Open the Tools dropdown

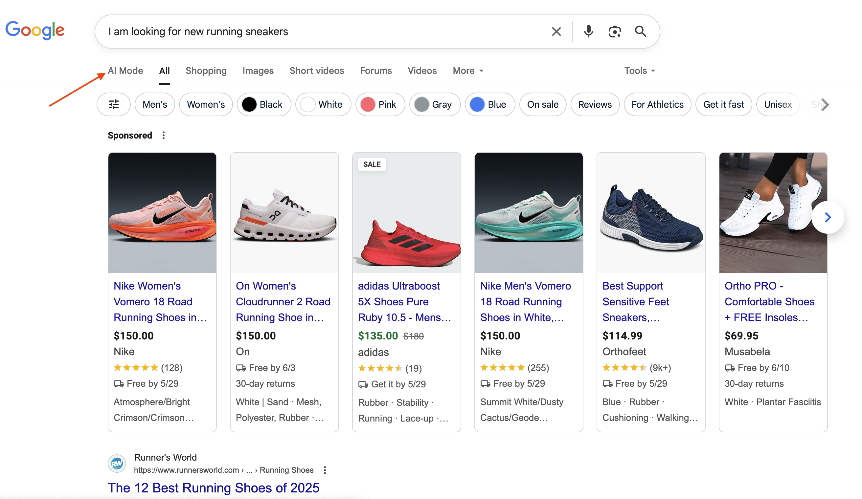point(639,71)
